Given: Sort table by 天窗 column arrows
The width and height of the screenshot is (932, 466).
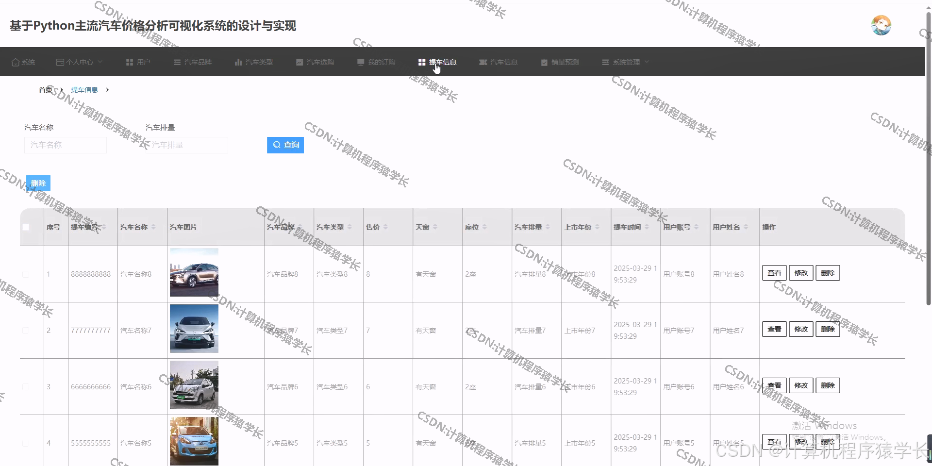Looking at the screenshot, I should (x=435, y=227).
